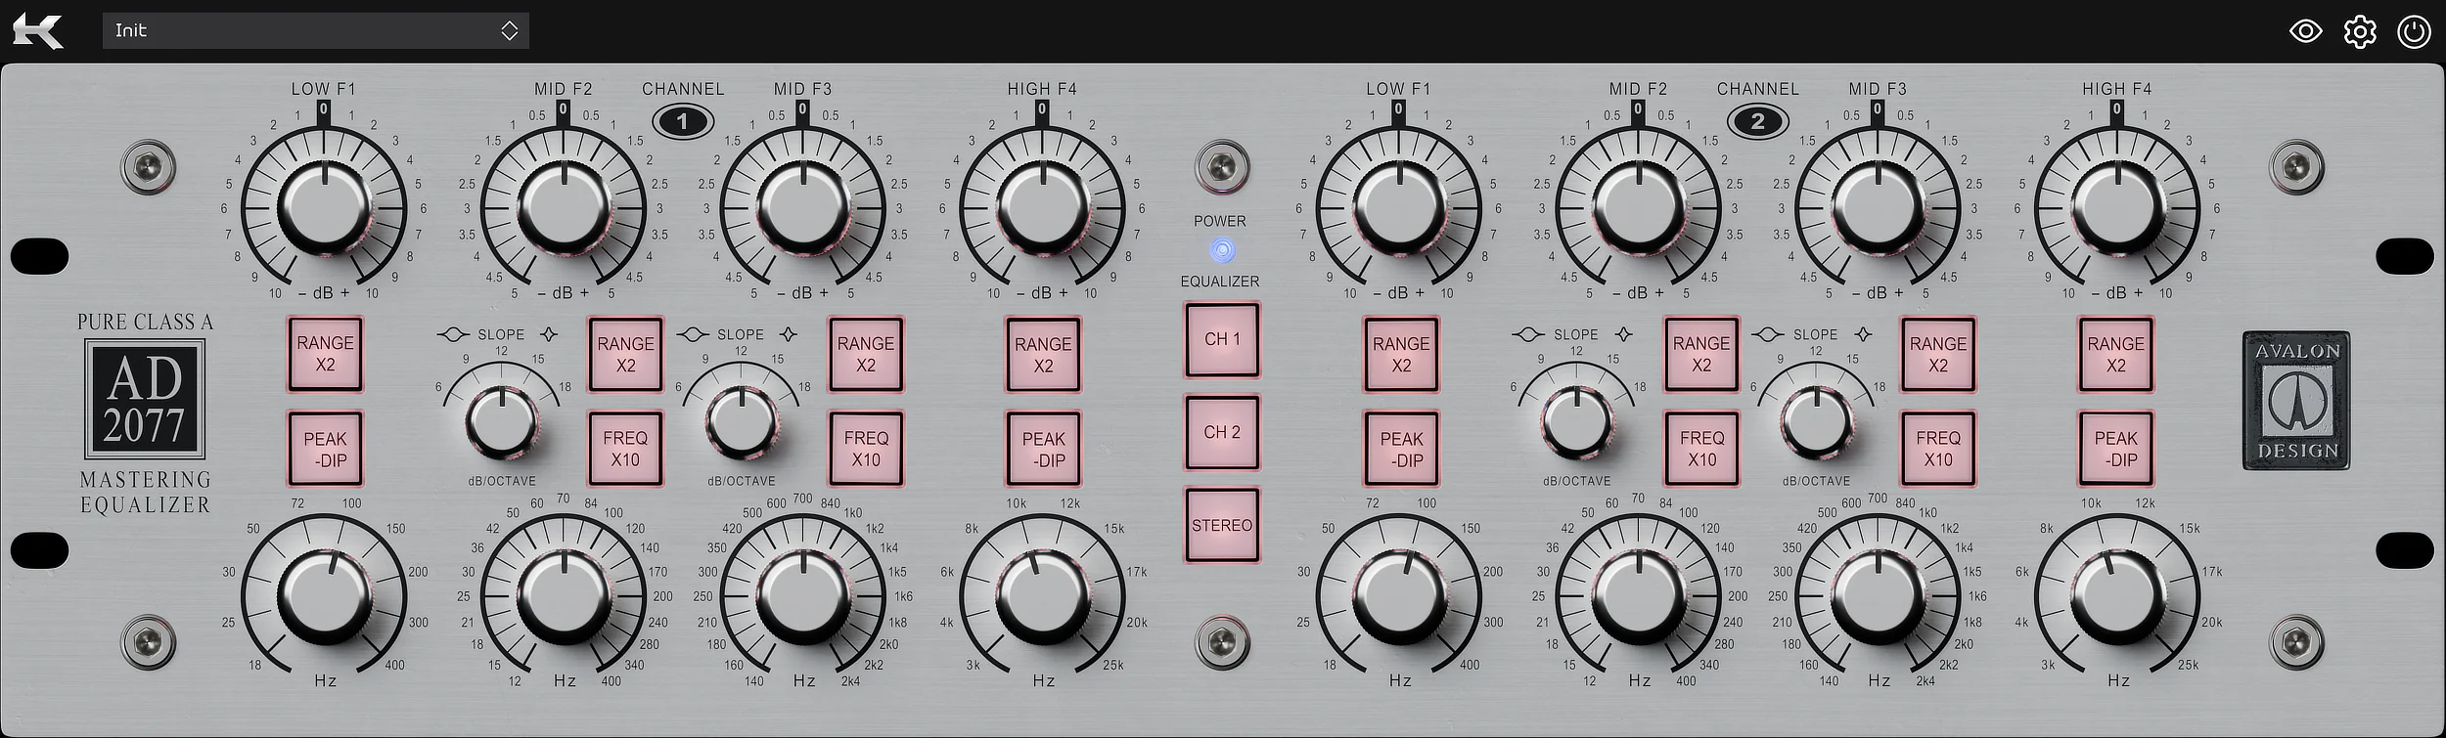Toggle Channel 2 MID F3 FREQ X10
Image resolution: width=2446 pixels, height=738 pixels.
[1938, 449]
